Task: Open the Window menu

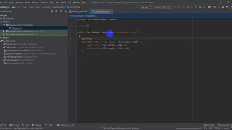Action: (x=76, y=3)
